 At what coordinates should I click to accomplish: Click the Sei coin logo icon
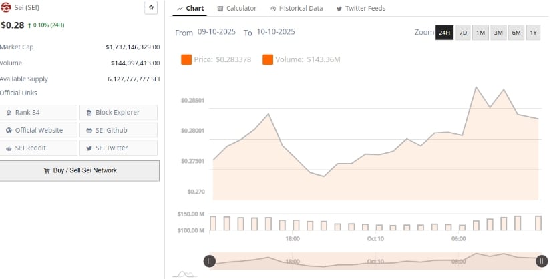6,8
